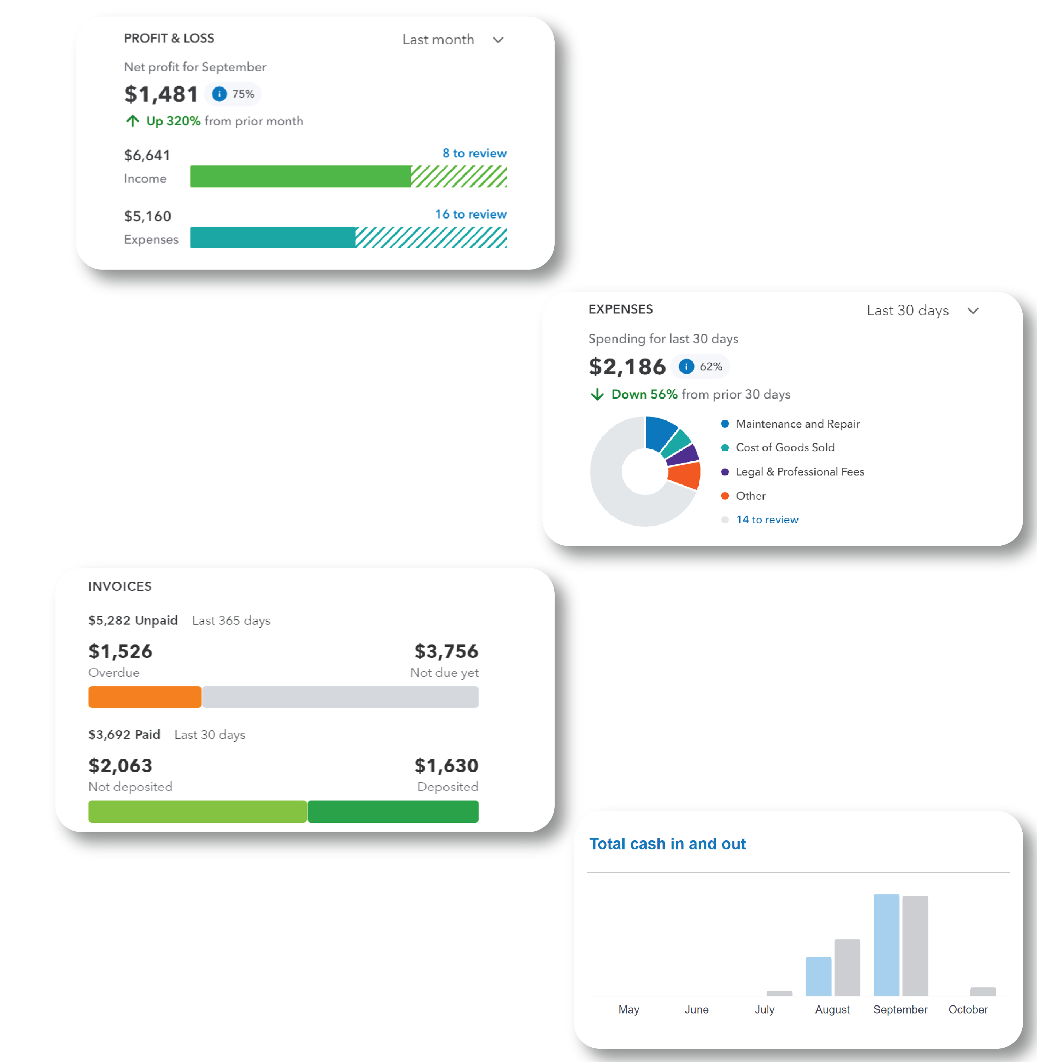Open 14 to review expenses link
This screenshot has width=1037, height=1062.
(767, 519)
